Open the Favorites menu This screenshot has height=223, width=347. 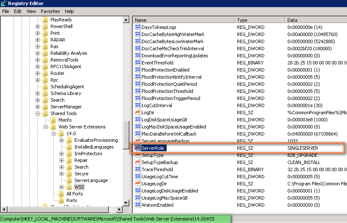click(x=50, y=11)
